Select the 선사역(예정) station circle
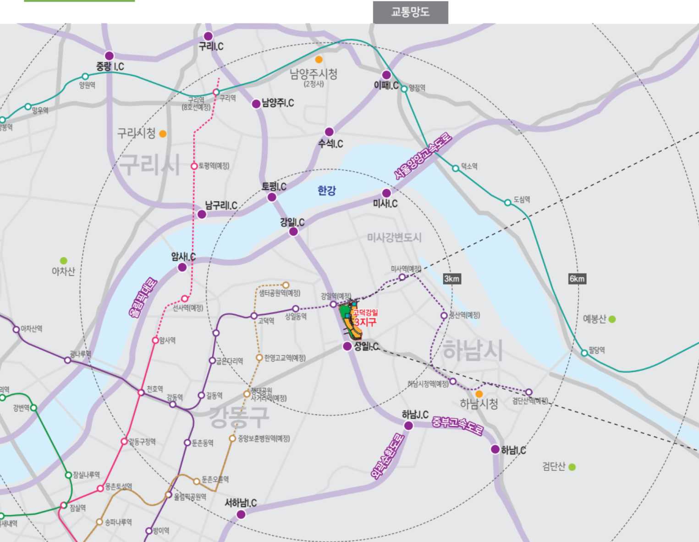Screen dimensions: 699x542 coord(185,299)
